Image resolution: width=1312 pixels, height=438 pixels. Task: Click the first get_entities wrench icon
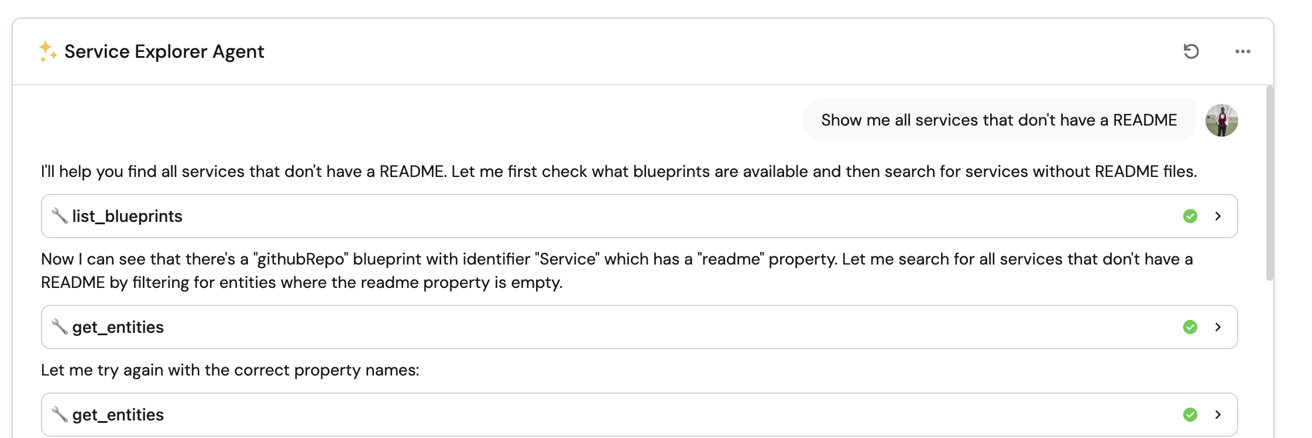pyautogui.click(x=59, y=326)
